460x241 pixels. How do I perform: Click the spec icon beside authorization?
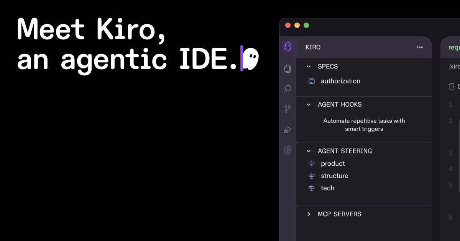pyautogui.click(x=311, y=81)
